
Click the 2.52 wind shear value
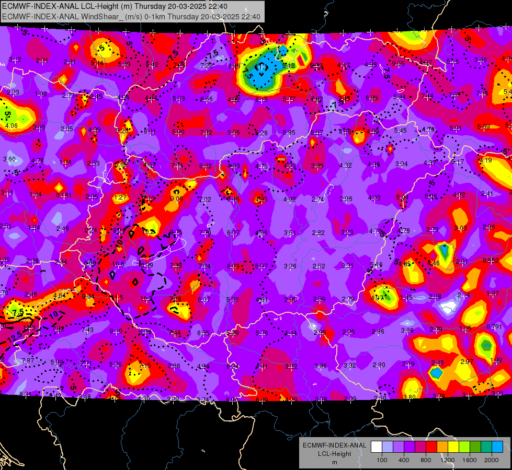(318, 266)
